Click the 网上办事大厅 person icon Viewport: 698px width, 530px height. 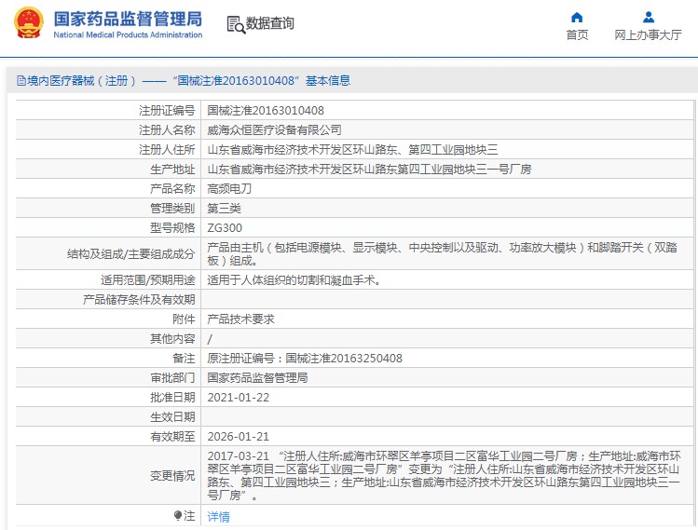pos(648,17)
